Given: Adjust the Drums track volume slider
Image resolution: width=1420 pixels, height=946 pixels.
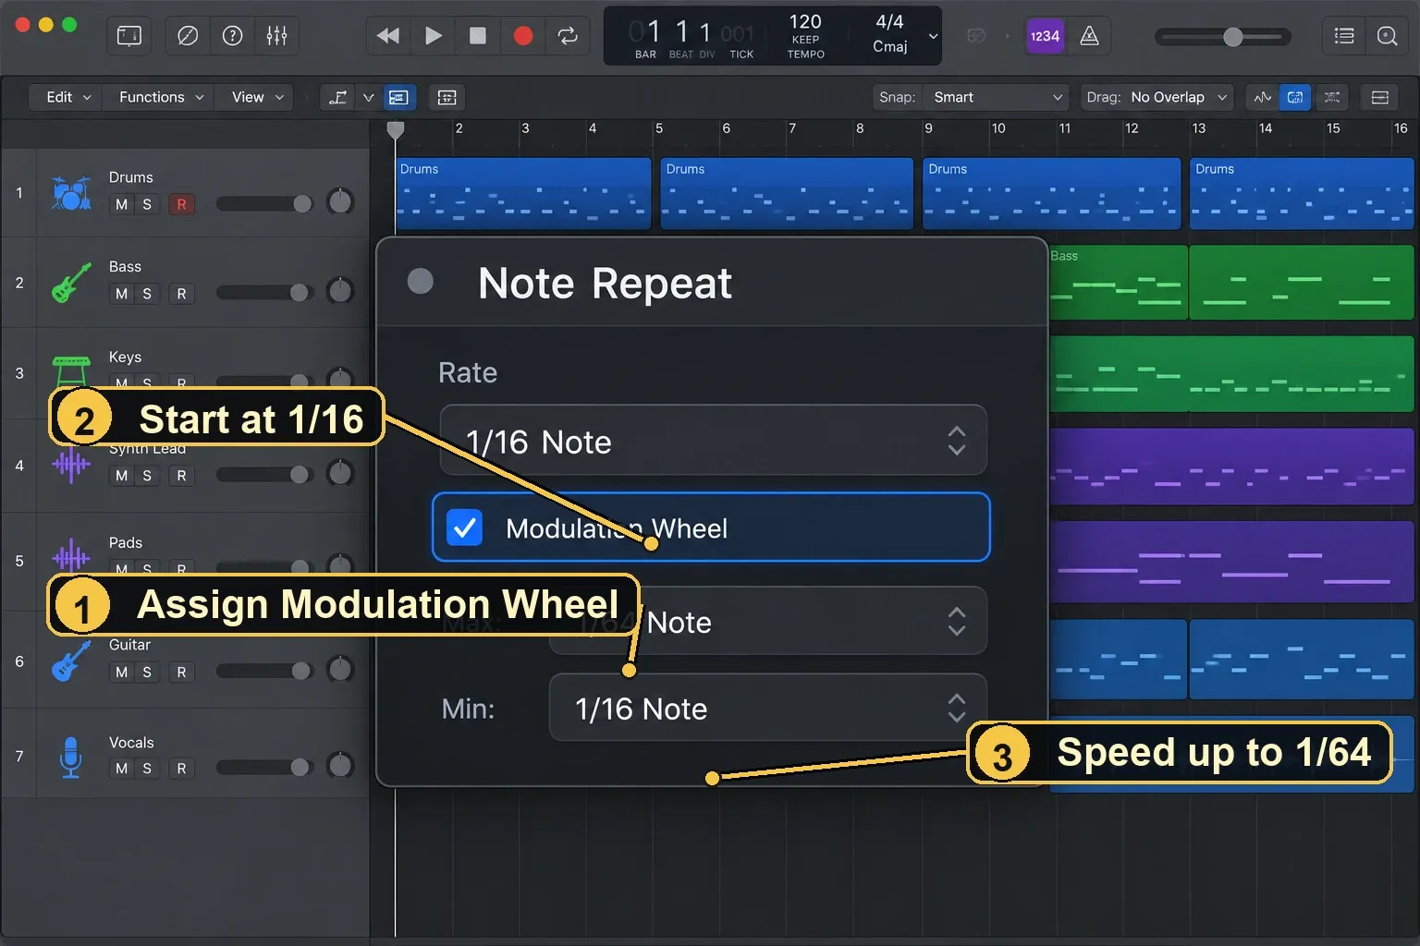Looking at the screenshot, I should 265,203.
